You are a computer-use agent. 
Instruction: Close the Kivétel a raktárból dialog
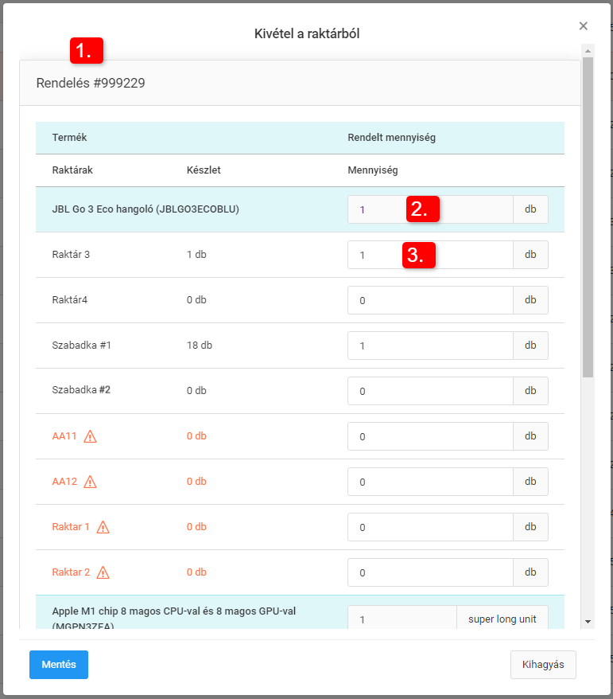tap(584, 26)
